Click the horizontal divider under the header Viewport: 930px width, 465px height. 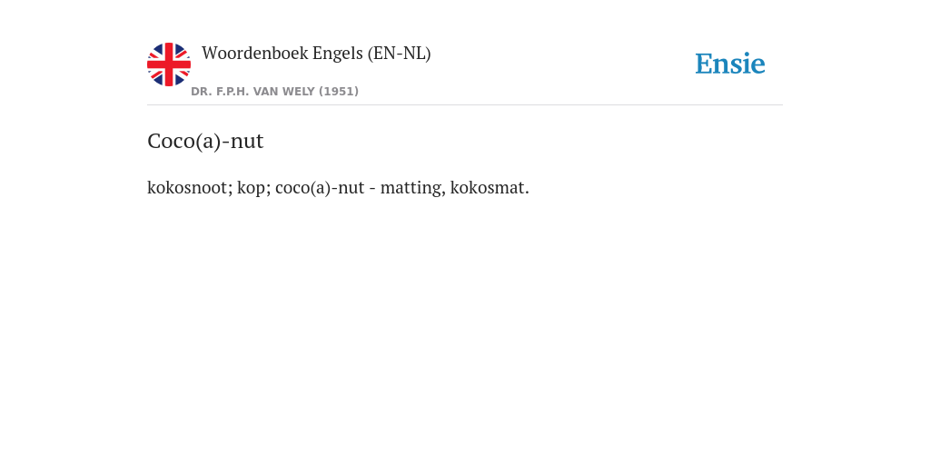[465, 105]
